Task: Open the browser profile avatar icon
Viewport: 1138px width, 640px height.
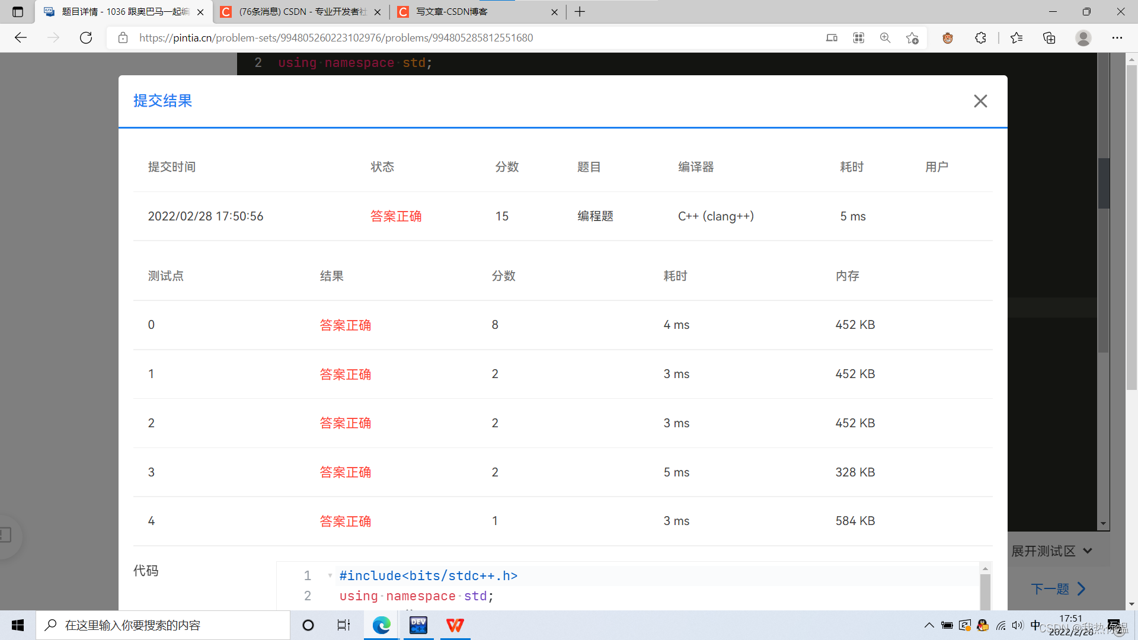Action: pos(1083,37)
